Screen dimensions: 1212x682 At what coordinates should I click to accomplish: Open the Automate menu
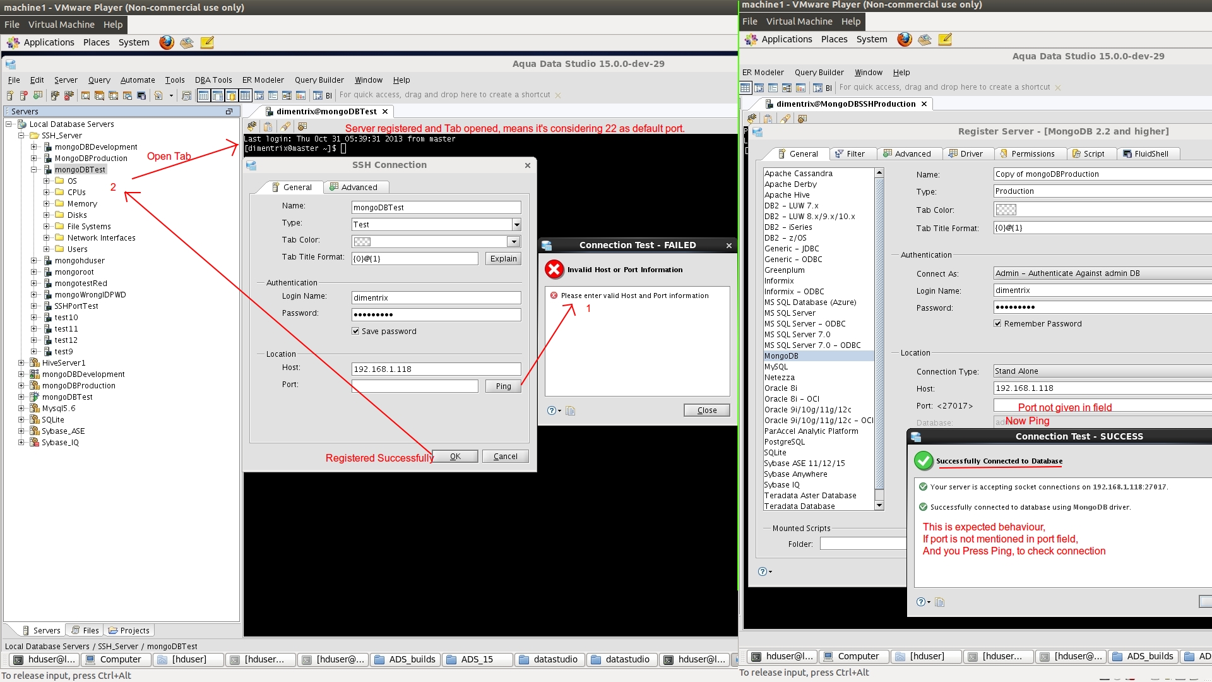click(138, 80)
